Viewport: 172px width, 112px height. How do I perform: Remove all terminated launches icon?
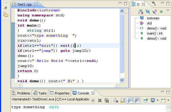(107, 100)
